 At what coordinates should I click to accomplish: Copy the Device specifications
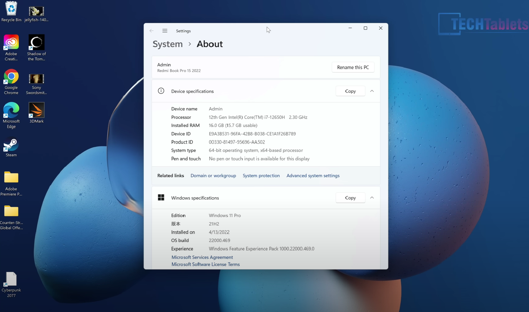350,91
